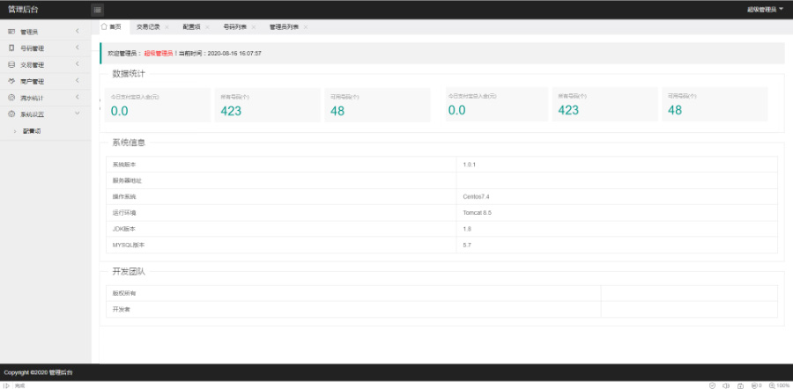Click the 管理员 sidebar menu icon

coord(11,32)
